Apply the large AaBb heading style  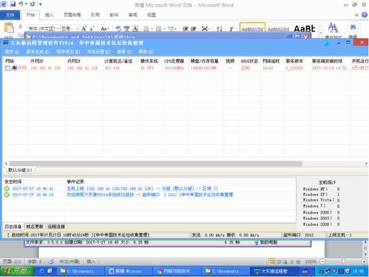point(304,28)
